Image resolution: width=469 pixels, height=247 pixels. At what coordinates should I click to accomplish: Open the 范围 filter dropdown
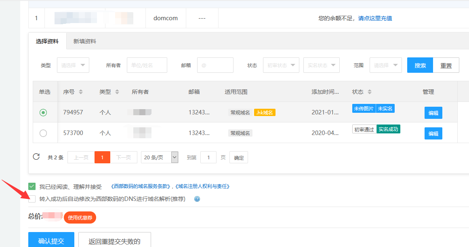(x=385, y=65)
